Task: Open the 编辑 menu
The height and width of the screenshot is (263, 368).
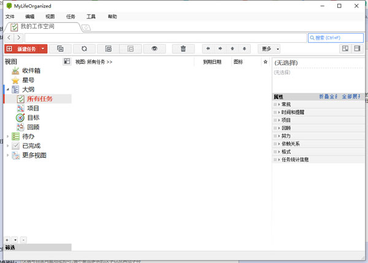Action: pos(30,17)
